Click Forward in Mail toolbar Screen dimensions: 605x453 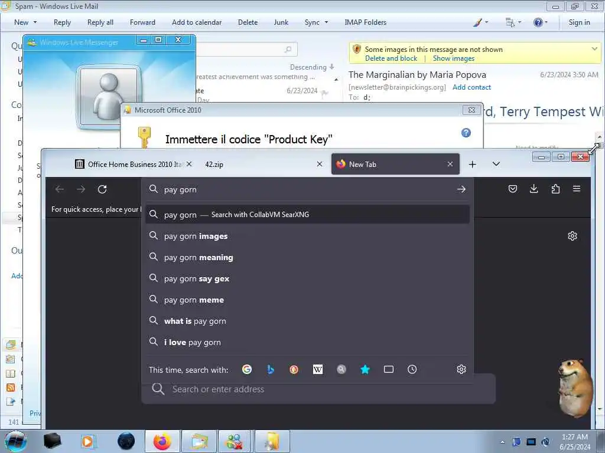click(x=142, y=22)
